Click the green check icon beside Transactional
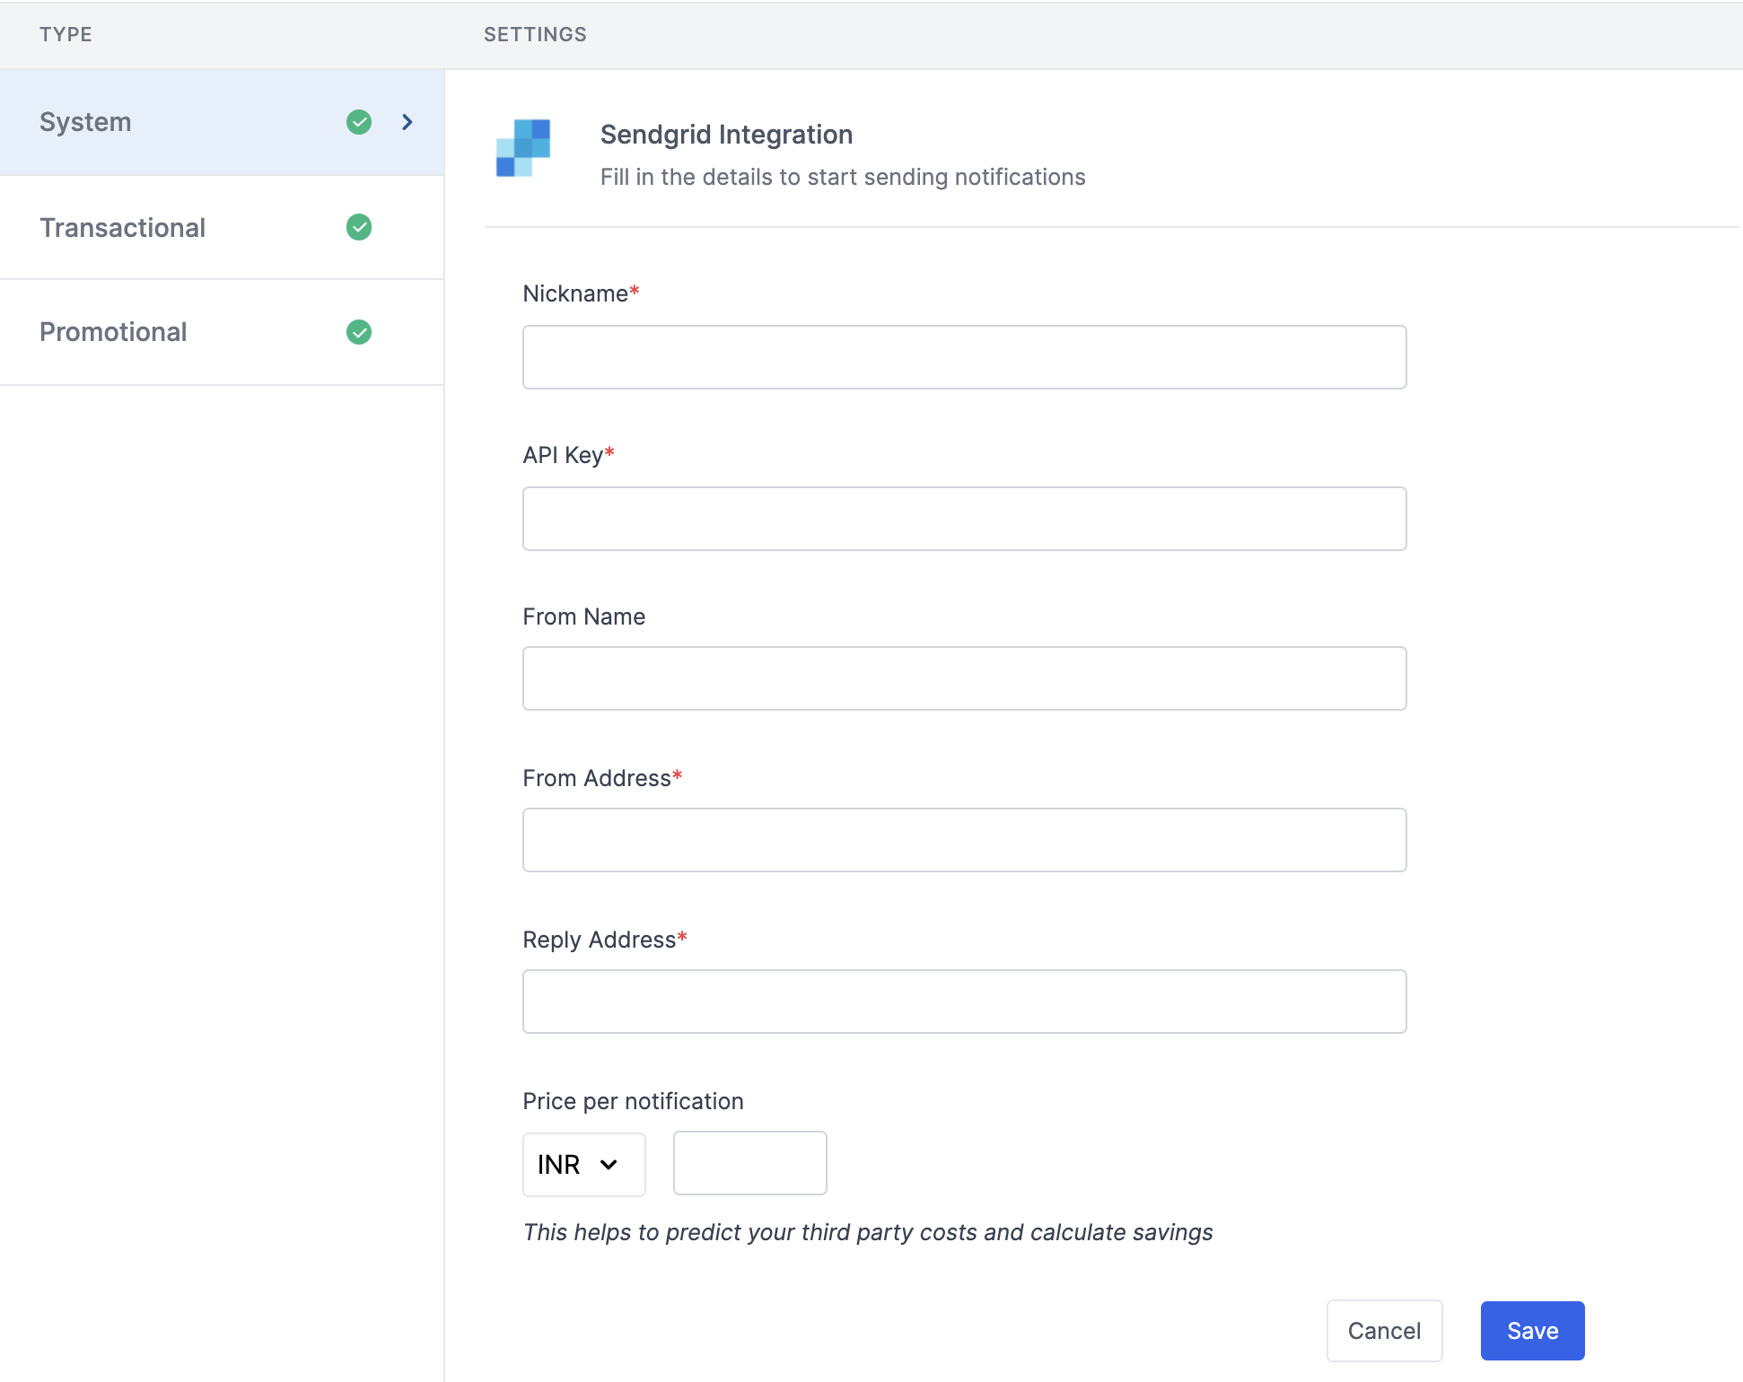Screen dimensions: 1743x1382 coord(359,227)
